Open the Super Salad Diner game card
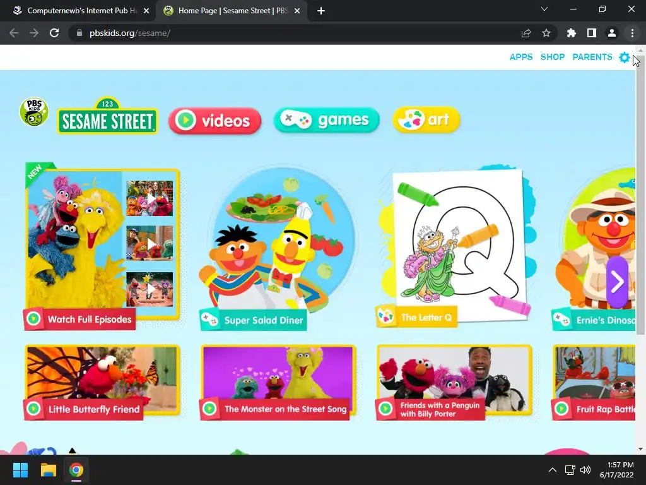This screenshot has width=646, height=485. pyautogui.click(x=278, y=248)
